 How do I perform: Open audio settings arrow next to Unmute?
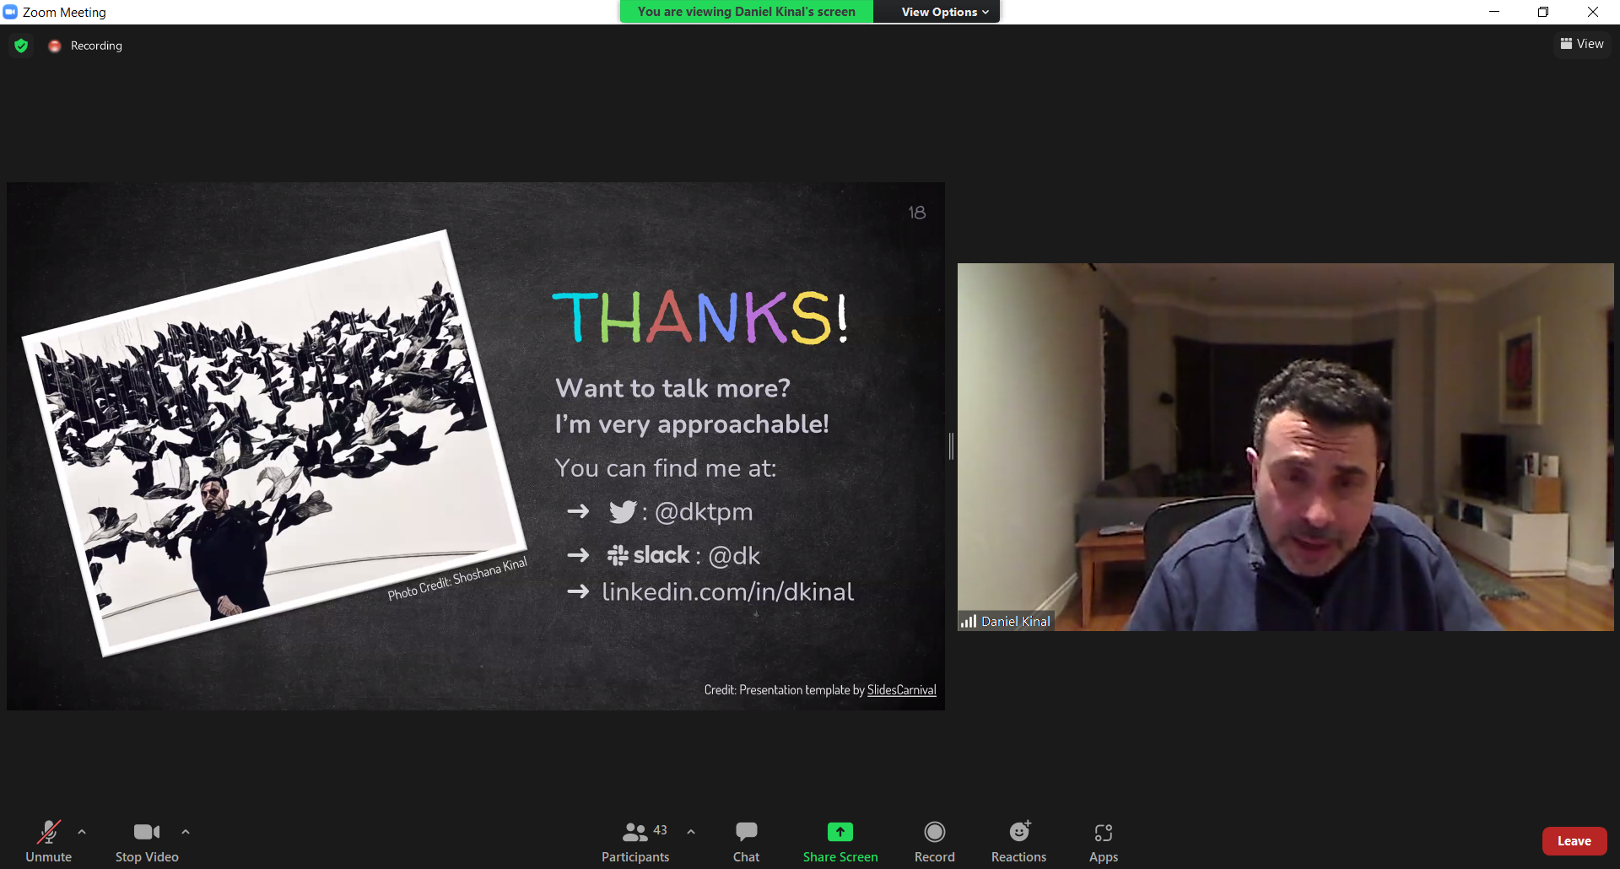(x=82, y=832)
